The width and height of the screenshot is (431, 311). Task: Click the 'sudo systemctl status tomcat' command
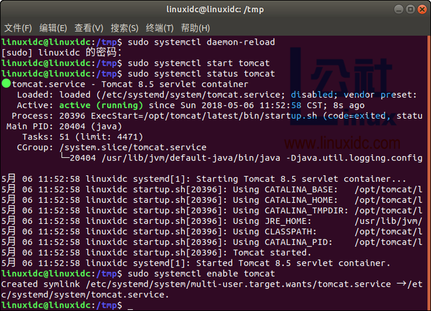pyautogui.click(x=201, y=74)
